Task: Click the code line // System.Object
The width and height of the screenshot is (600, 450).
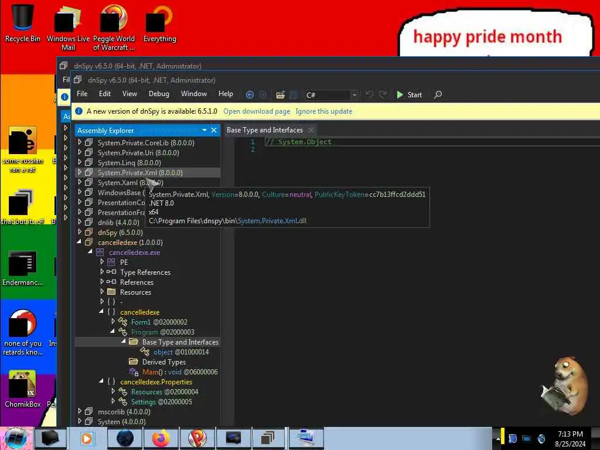Action: (298, 142)
